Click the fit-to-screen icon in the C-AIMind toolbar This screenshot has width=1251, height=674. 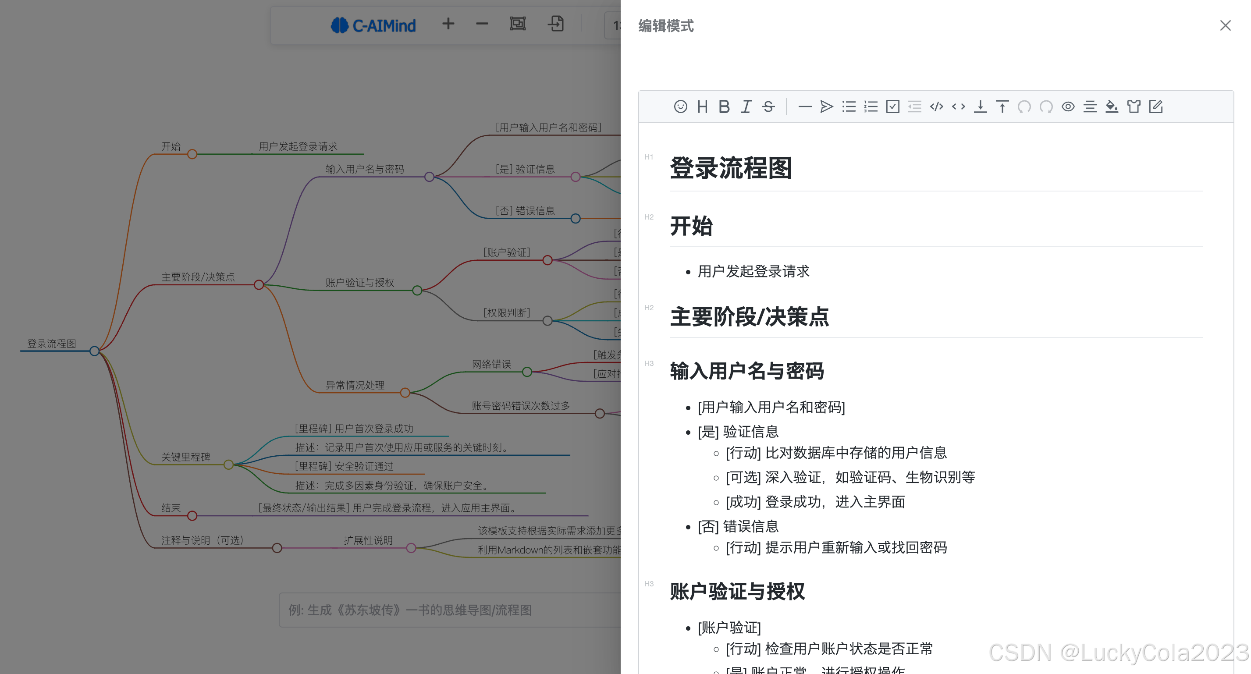coord(518,23)
